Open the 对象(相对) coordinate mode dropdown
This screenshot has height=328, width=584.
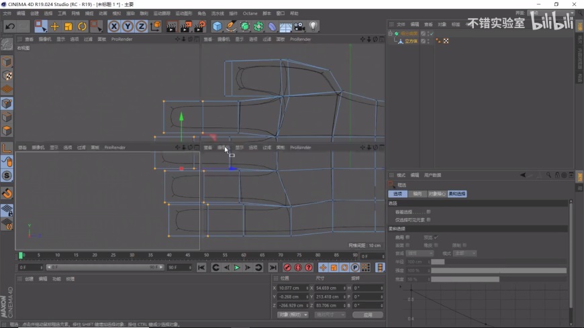click(293, 315)
